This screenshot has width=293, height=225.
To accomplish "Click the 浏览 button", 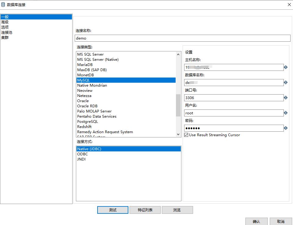I will tap(177, 210).
